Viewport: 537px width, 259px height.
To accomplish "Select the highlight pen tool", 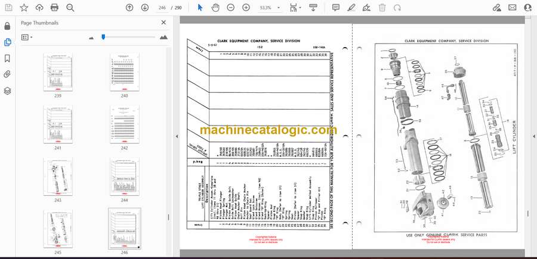I will pyautogui.click(x=351, y=8).
